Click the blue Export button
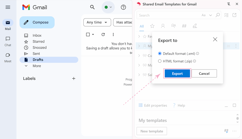 (x=177, y=74)
